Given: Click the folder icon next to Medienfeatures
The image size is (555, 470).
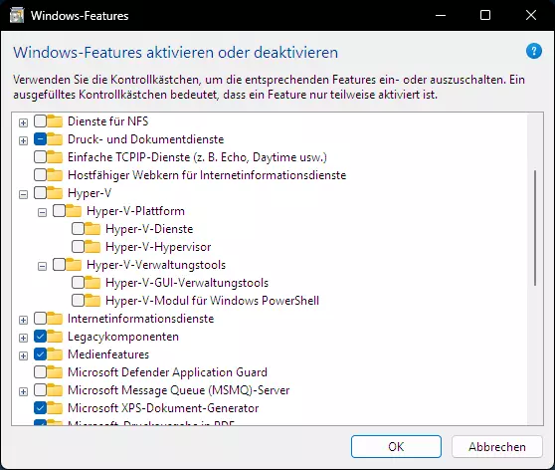Looking at the screenshot, I should (x=55, y=353).
